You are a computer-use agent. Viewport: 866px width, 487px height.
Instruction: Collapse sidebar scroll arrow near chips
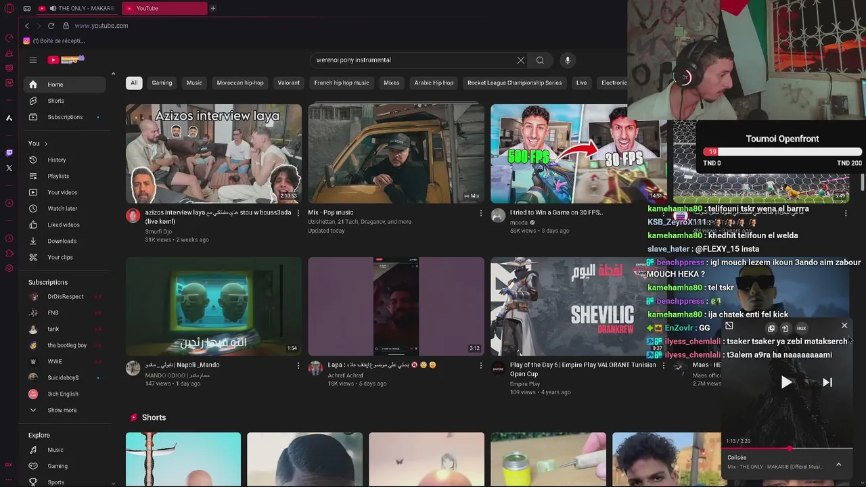click(x=113, y=74)
